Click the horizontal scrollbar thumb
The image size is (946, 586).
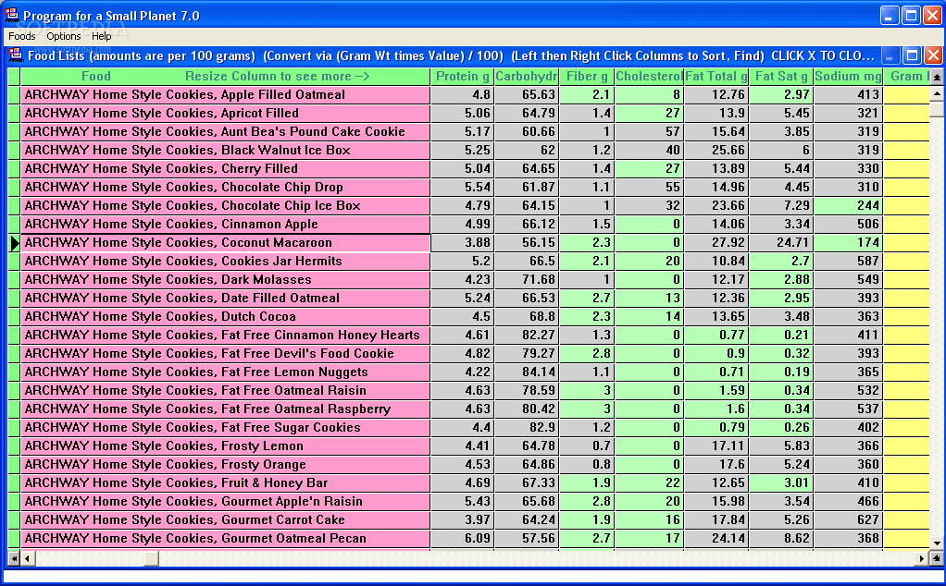coord(151,559)
